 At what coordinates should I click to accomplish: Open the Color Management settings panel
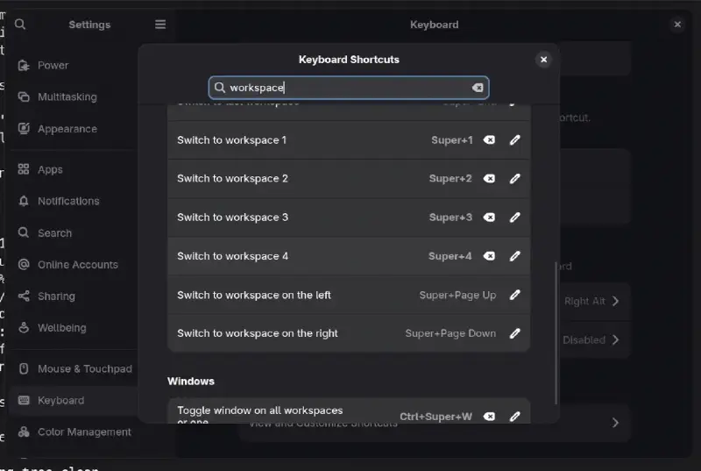(74, 432)
